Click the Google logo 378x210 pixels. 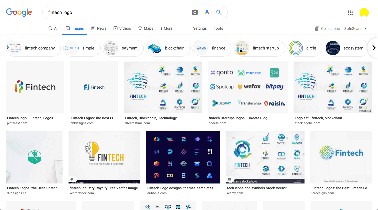pos(19,12)
